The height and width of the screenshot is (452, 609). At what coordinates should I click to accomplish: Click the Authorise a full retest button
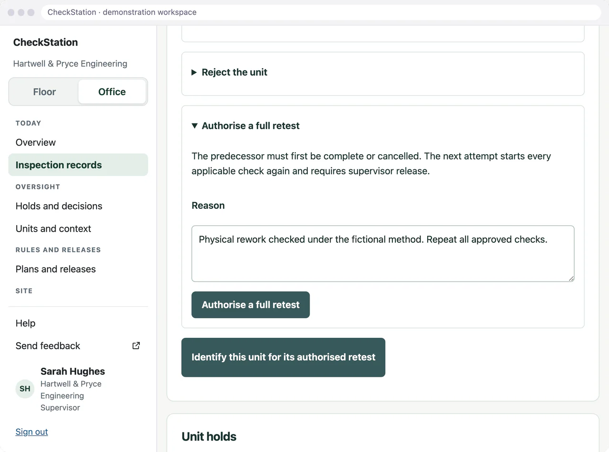[251, 305]
